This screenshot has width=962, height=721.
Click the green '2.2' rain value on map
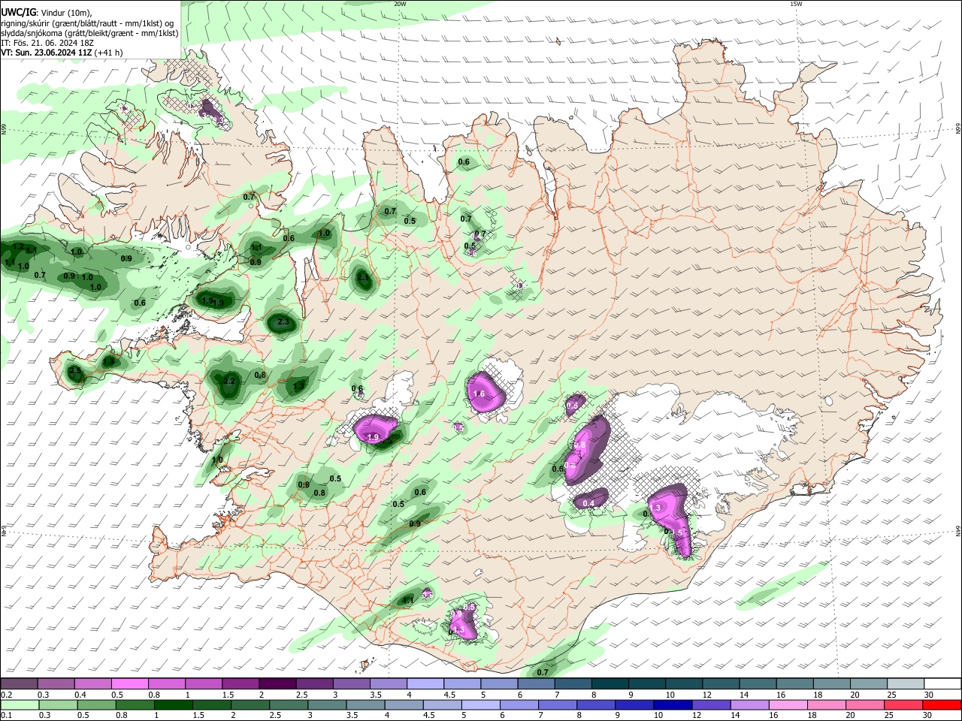(x=229, y=382)
